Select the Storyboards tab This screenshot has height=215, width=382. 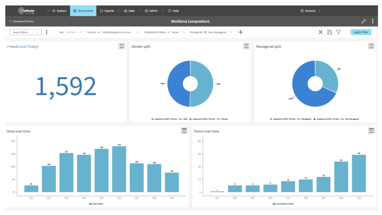click(x=83, y=11)
